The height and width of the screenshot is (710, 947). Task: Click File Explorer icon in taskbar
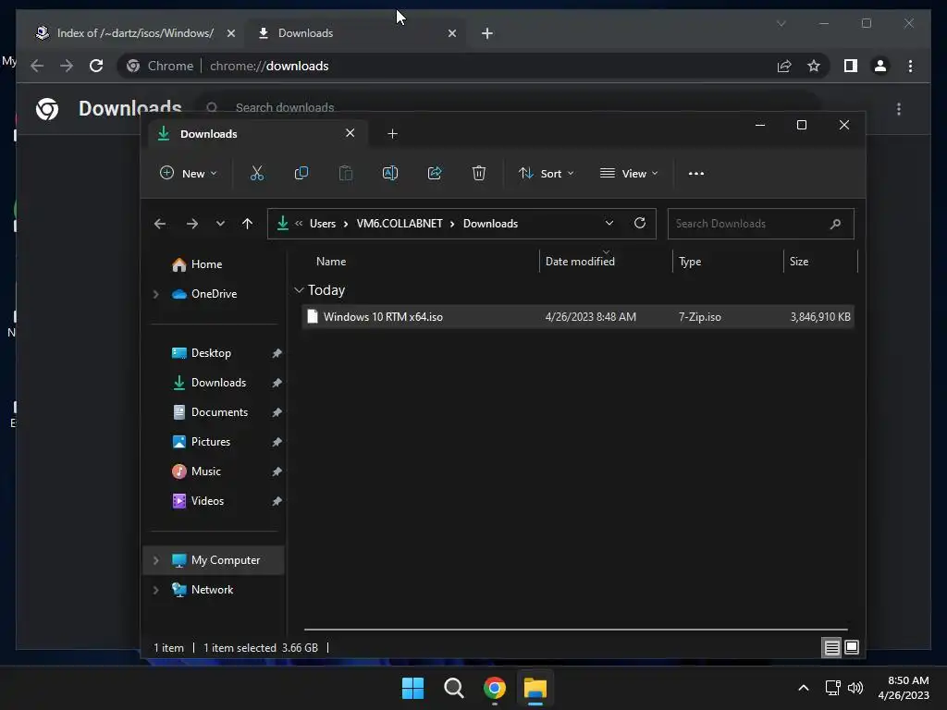coord(535,688)
